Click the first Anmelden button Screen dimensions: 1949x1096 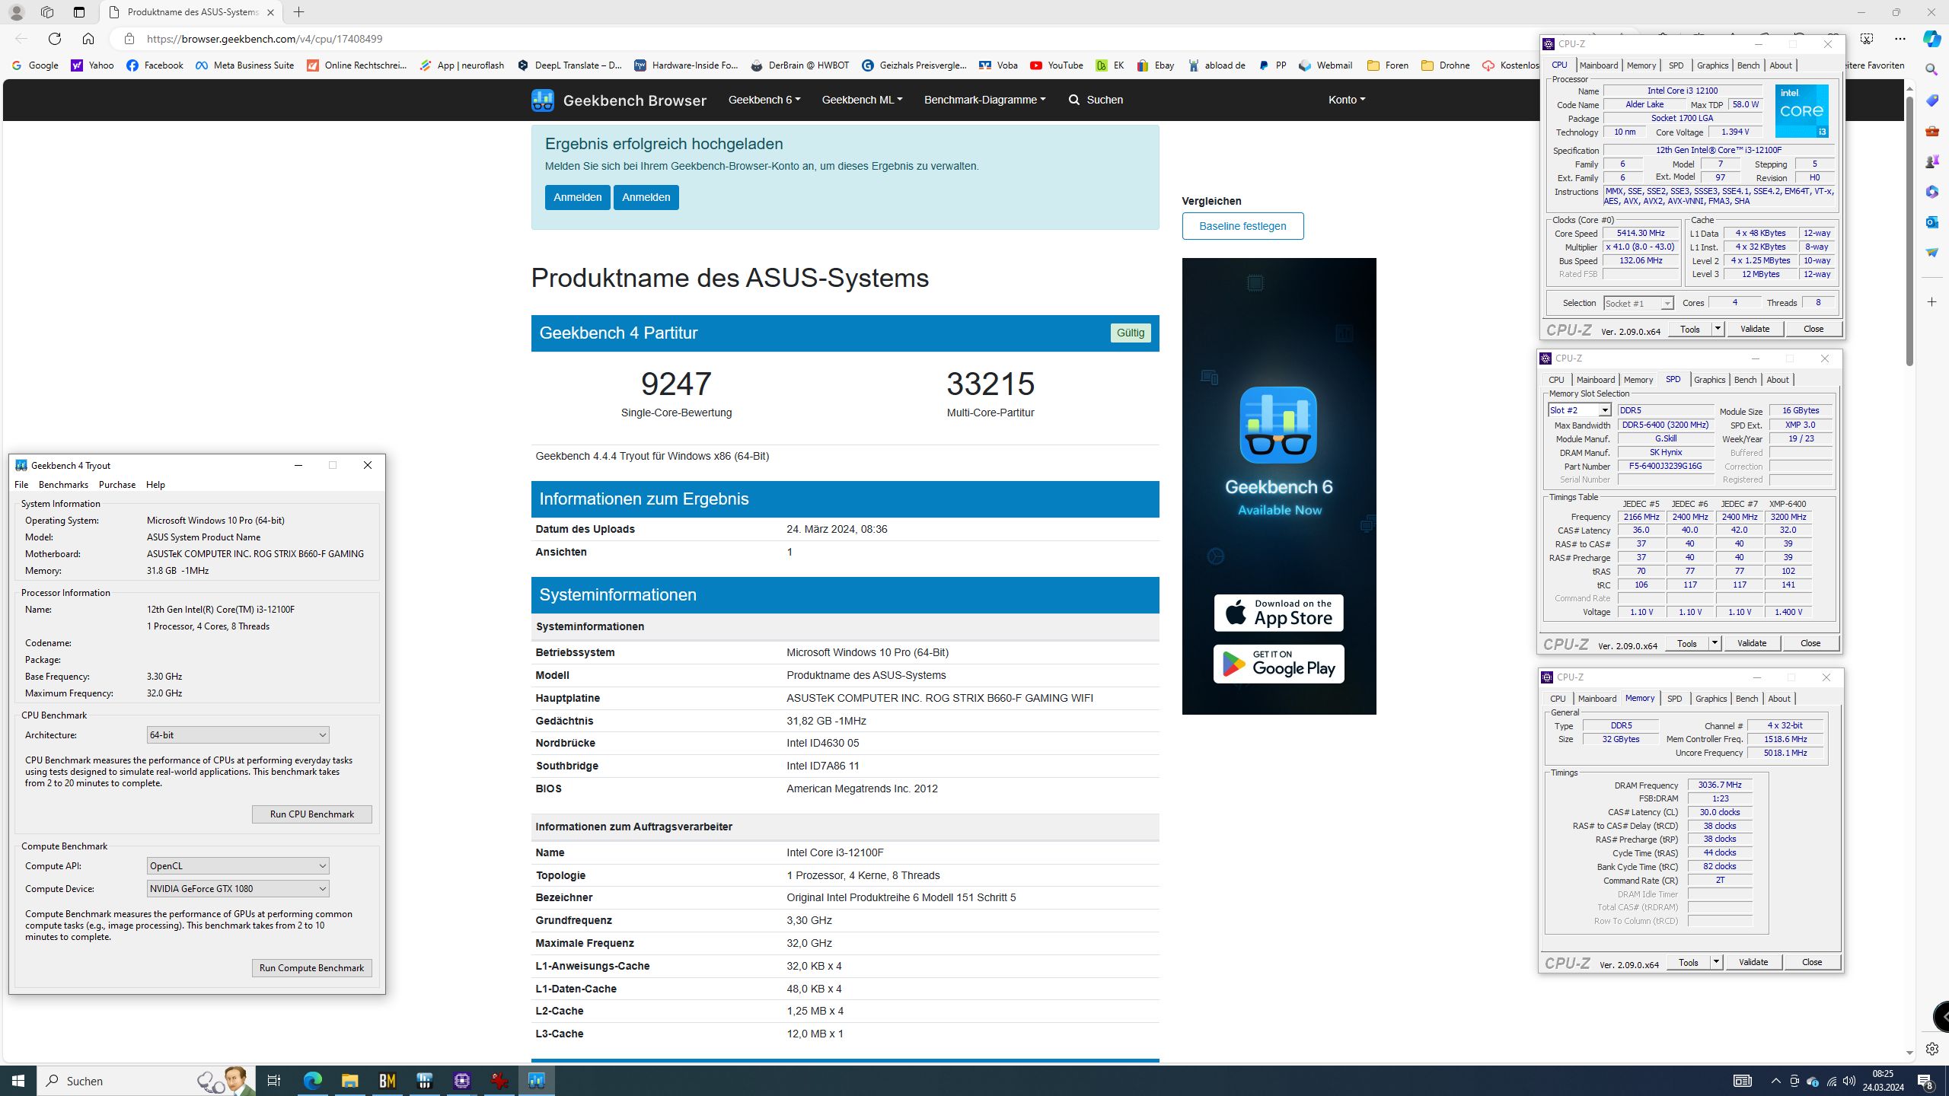click(x=577, y=197)
